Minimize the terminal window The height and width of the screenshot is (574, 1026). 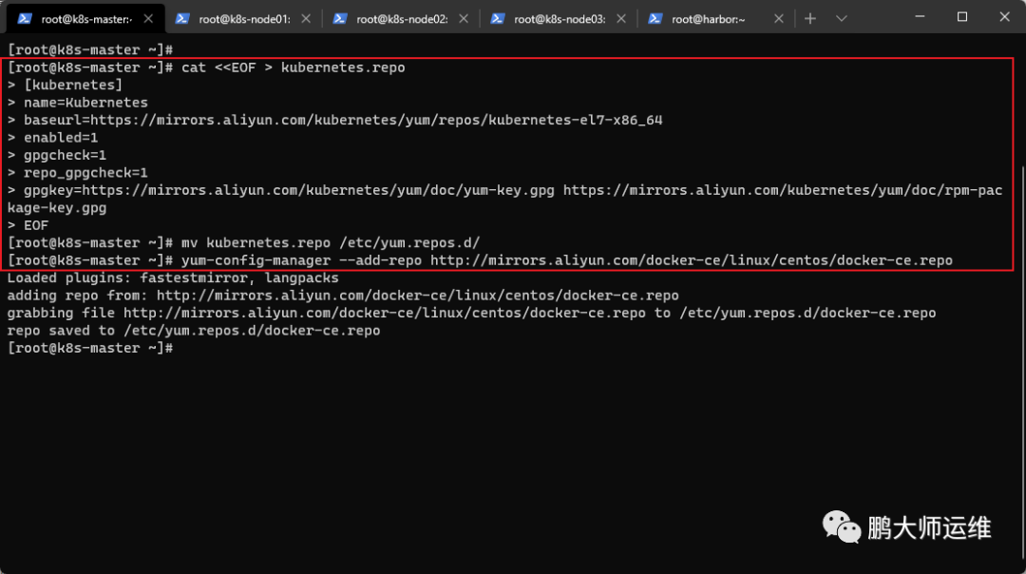(x=920, y=17)
